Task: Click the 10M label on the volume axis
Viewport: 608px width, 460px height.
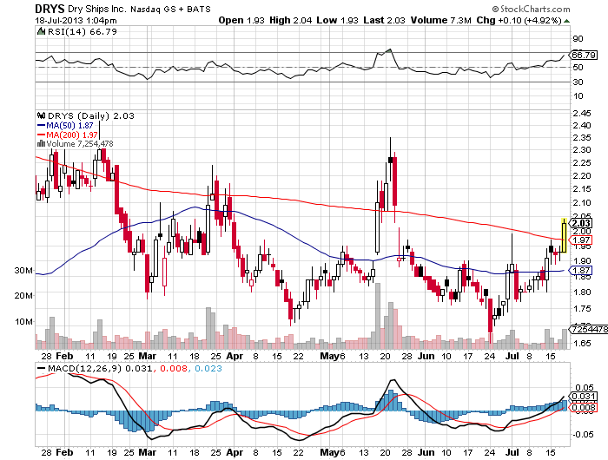Action: (x=23, y=322)
